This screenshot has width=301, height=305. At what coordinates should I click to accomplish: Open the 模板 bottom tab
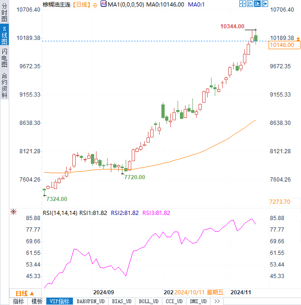coord(37,301)
